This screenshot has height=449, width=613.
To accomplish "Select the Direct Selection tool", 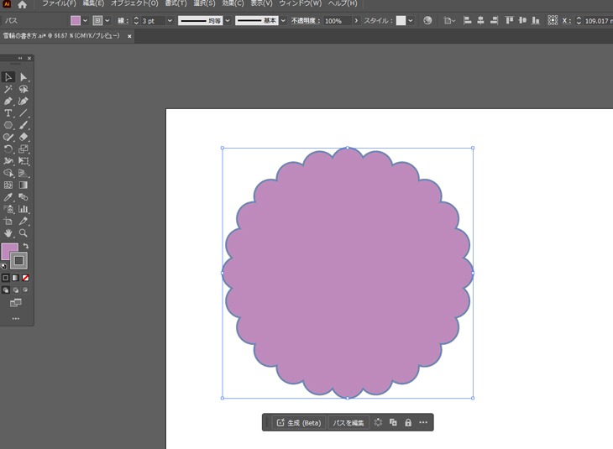I will [x=24, y=77].
